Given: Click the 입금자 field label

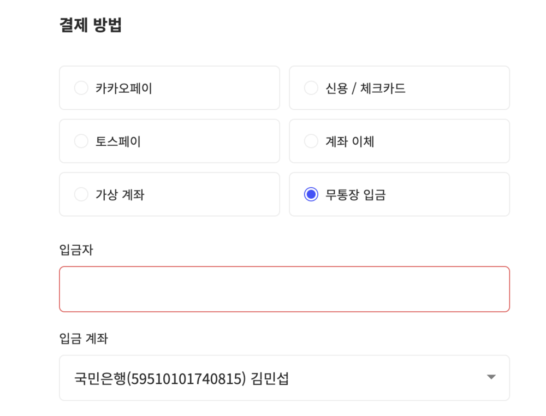Looking at the screenshot, I should [x=76, y=249].
